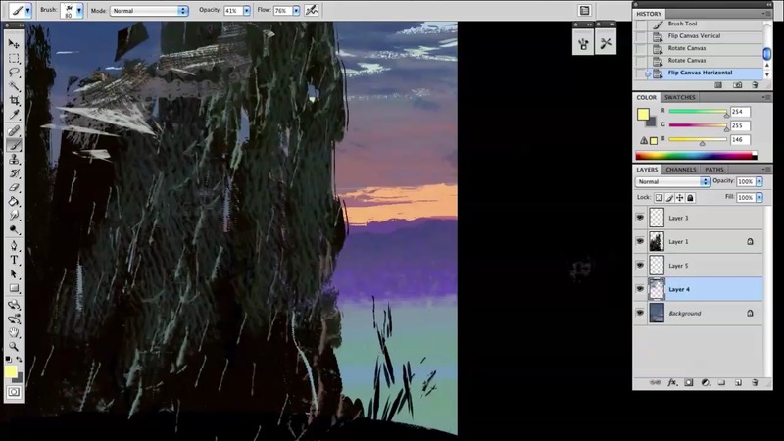784x441 pixels.
Task: Select the Crop tool
Action: pyautogui.click(x=14, y=101)
